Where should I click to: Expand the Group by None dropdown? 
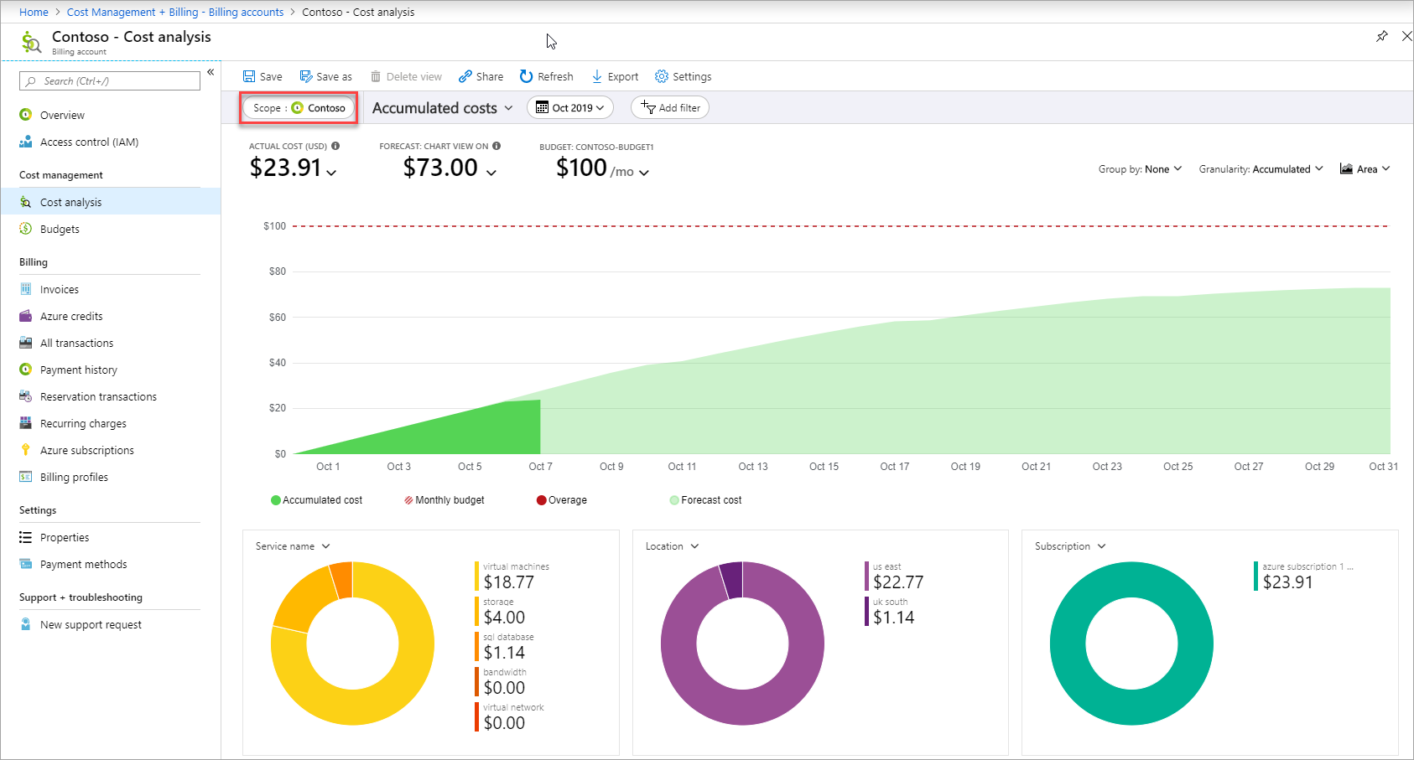click(1140, 169)
